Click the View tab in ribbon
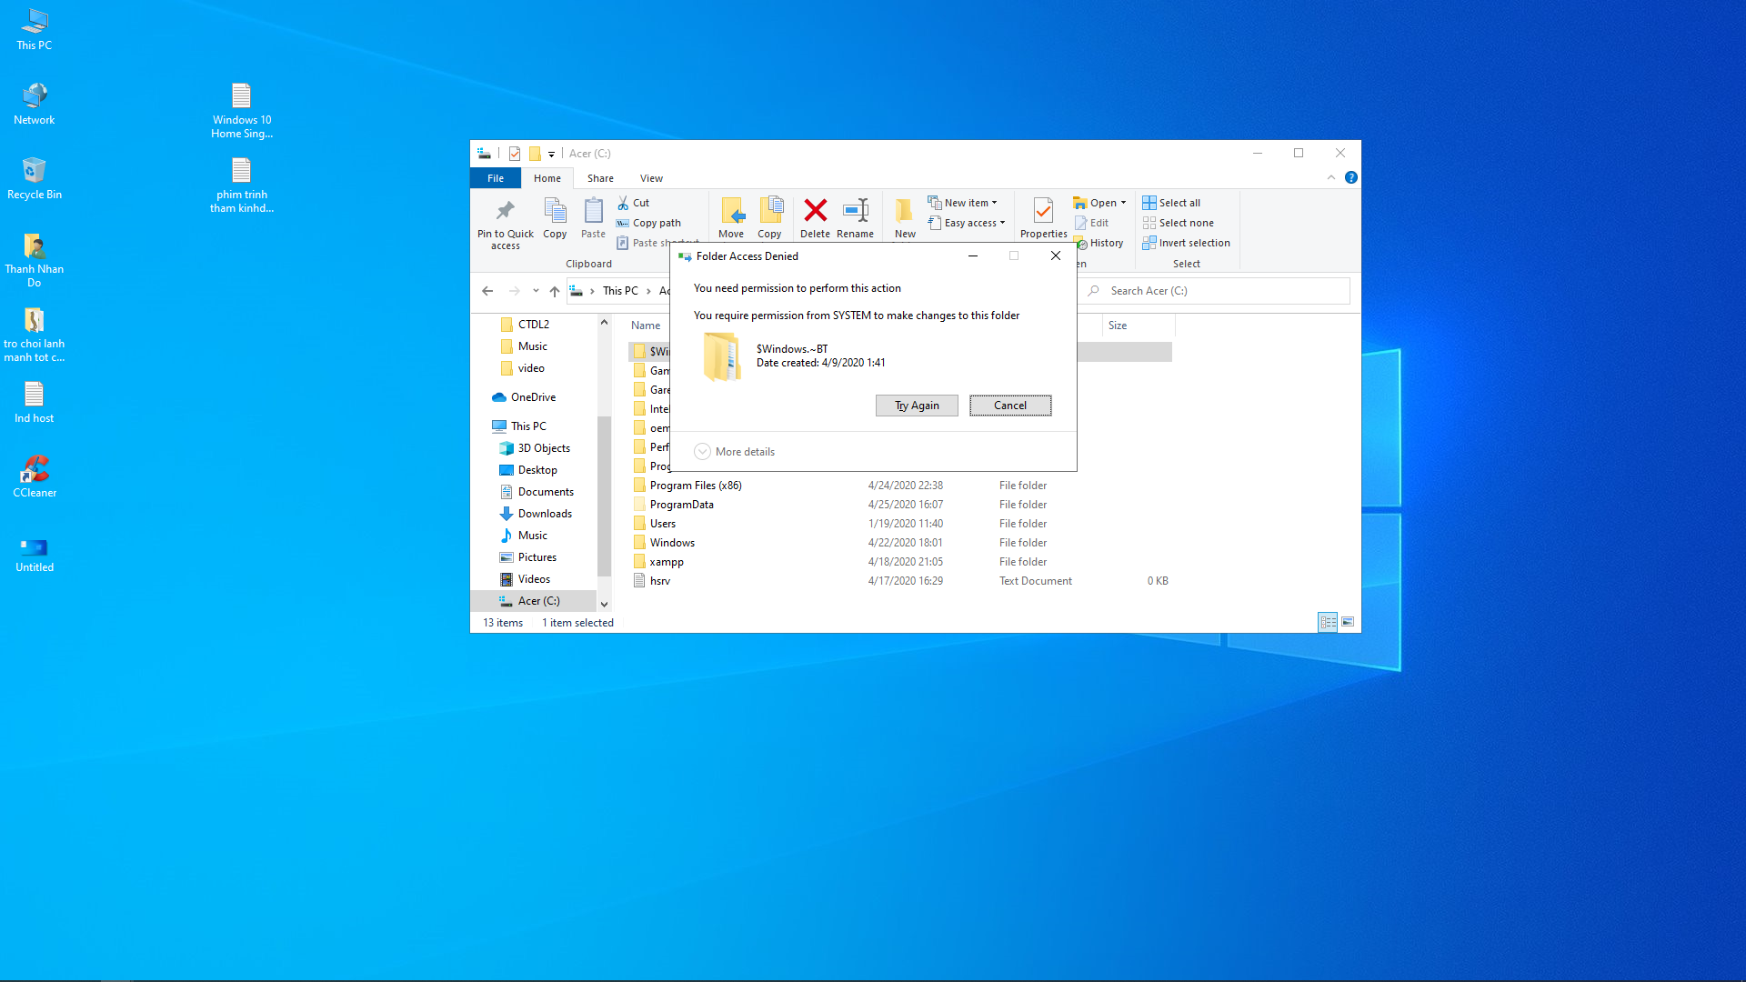Image resolution: width=1746 pixels, height=982 pixels. (x=650, y=177)
